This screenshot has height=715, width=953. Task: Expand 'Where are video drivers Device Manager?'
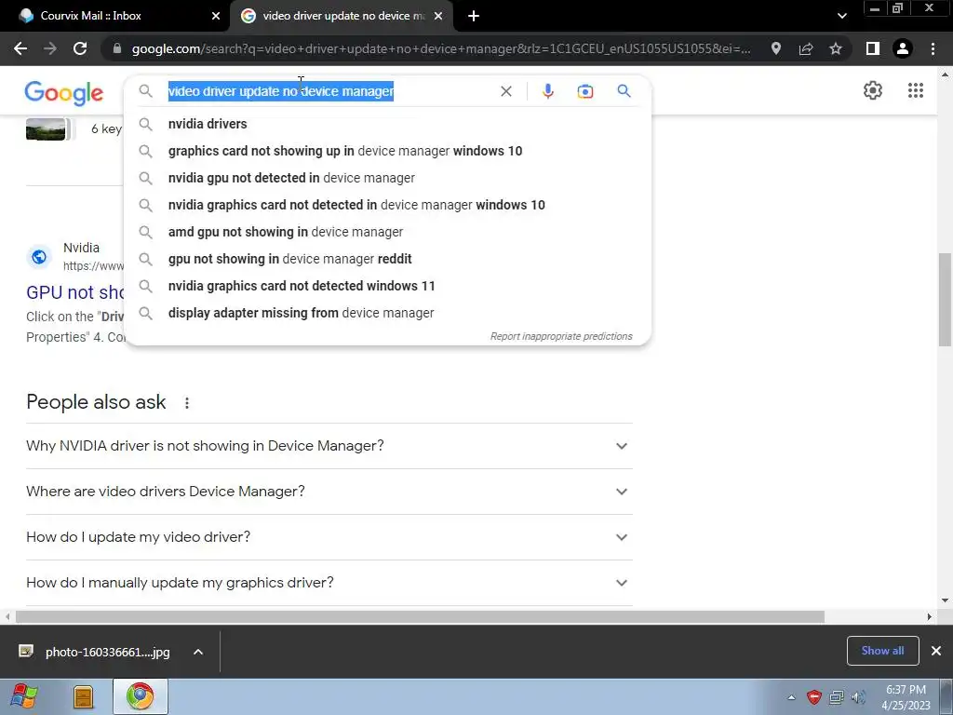(329, 492)
